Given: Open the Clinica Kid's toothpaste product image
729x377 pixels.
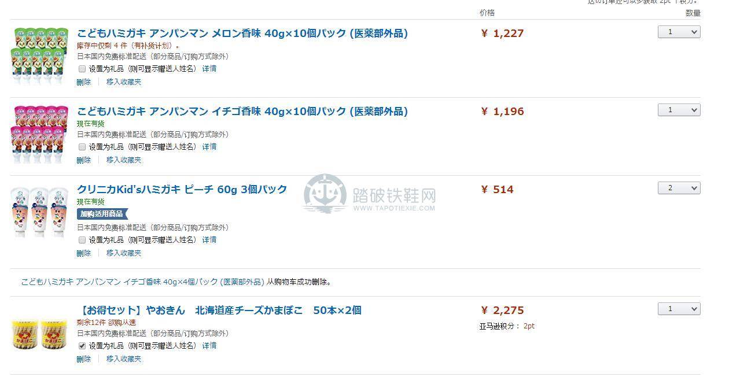Looking at the screenshot, I should (40, 212).
